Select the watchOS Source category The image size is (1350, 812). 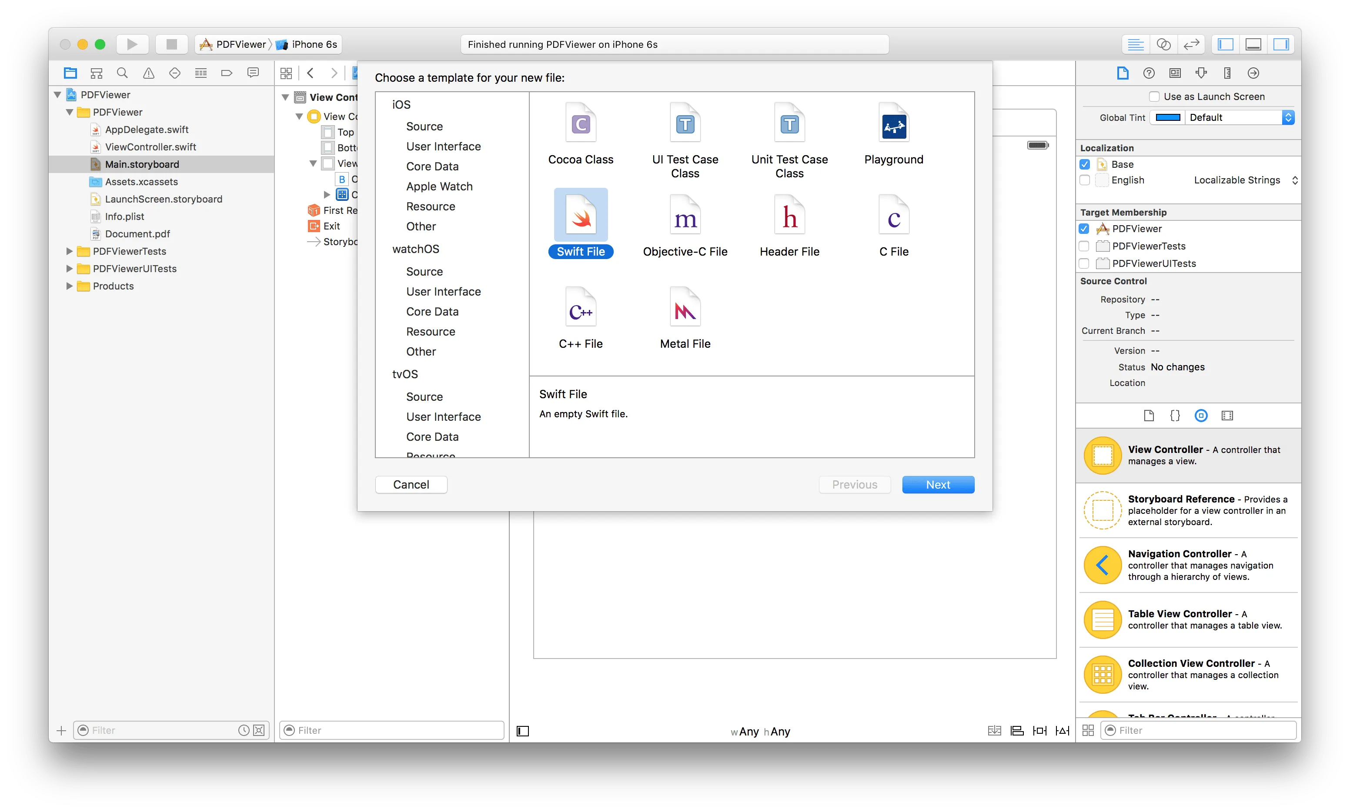[x=424, y=271]
